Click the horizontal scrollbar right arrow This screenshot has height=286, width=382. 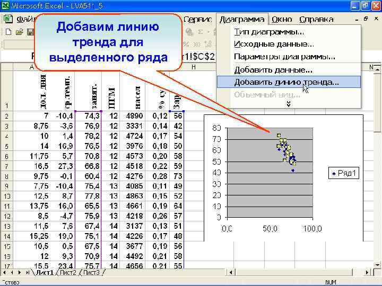pos(367,273)
